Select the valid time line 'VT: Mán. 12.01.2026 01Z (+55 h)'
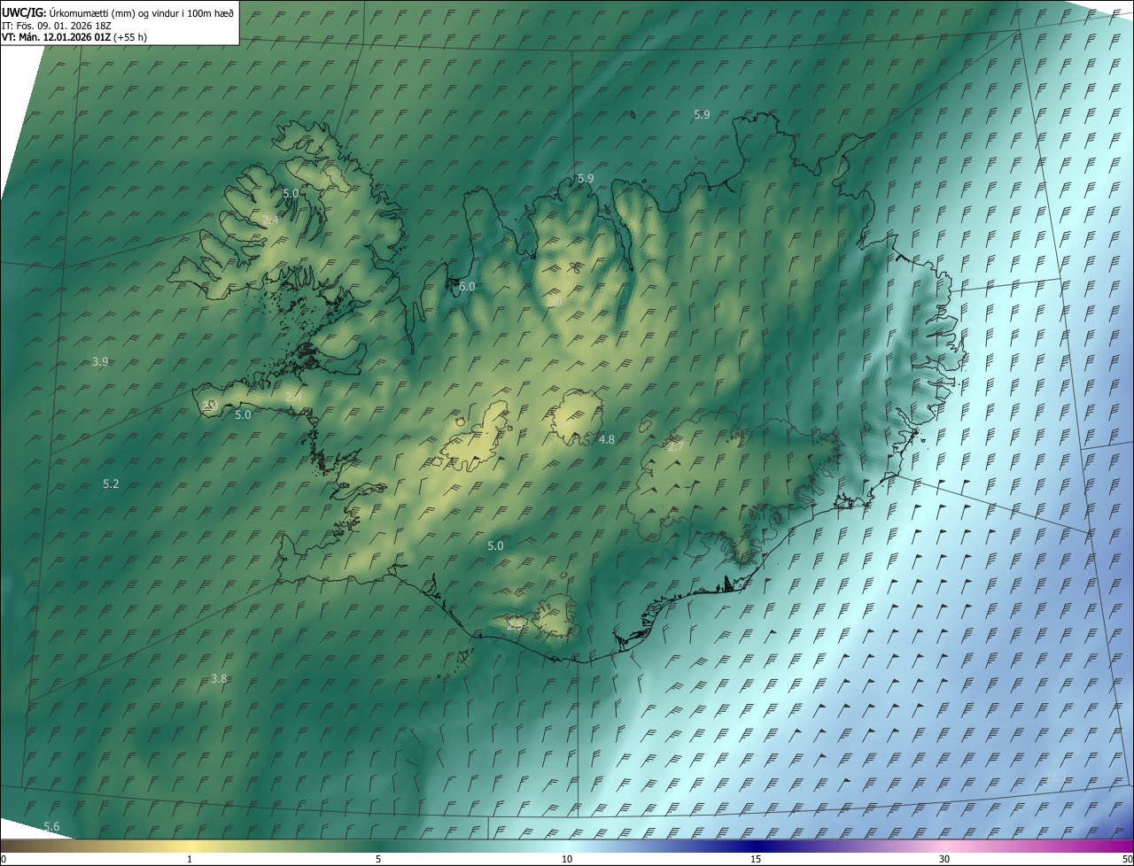The width and height of the screenshot is (1134, 866). 74,37
